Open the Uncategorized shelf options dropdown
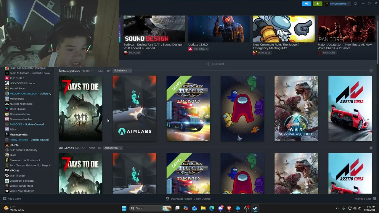This screenshot has height=213, width=379. pos(92,71)
